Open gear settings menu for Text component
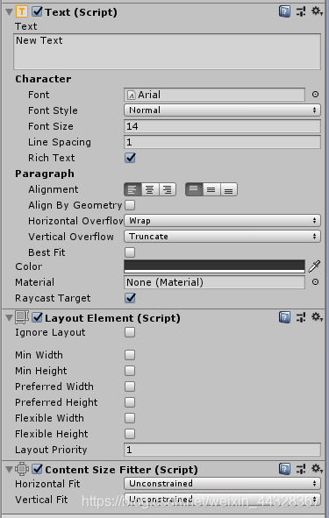This screenshot has height=518, width=329. [317, 11]
